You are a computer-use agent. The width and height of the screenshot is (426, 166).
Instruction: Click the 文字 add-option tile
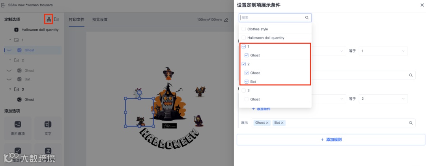tap(48, 128)
